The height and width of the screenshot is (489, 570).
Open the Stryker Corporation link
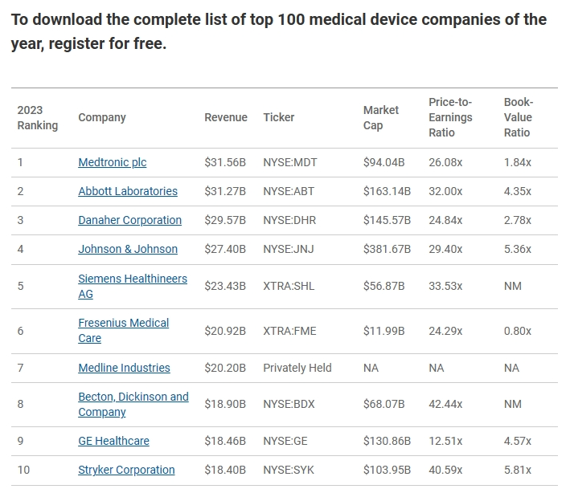(x=126, y=470)
